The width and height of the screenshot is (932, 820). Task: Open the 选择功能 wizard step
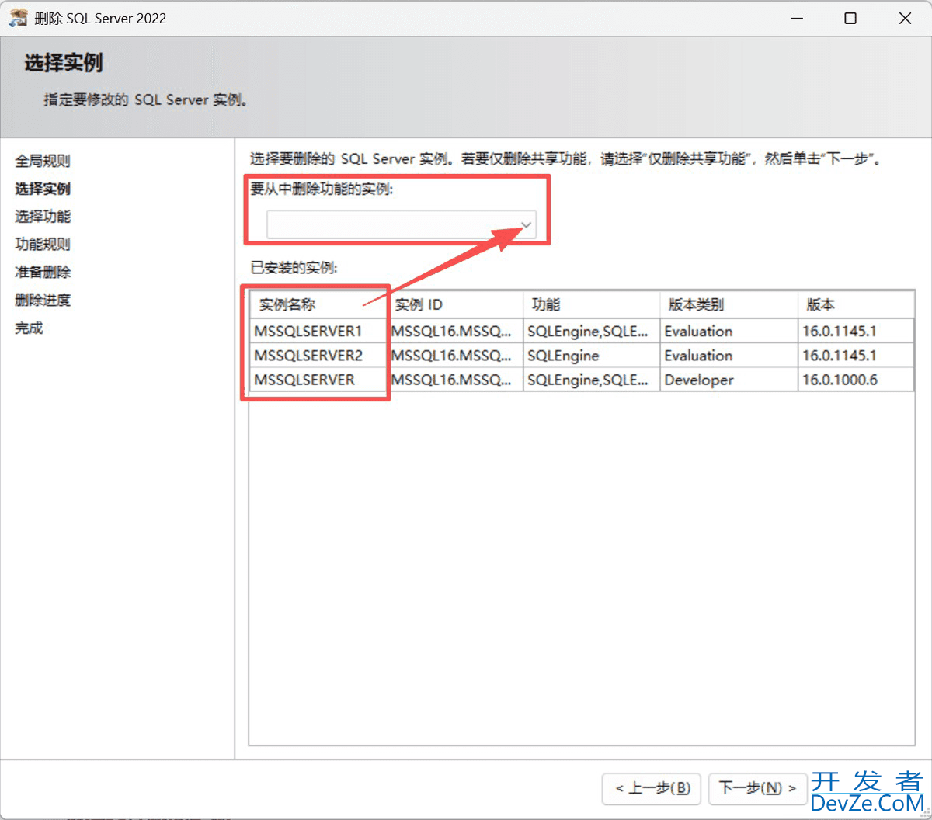click(42, 217)
